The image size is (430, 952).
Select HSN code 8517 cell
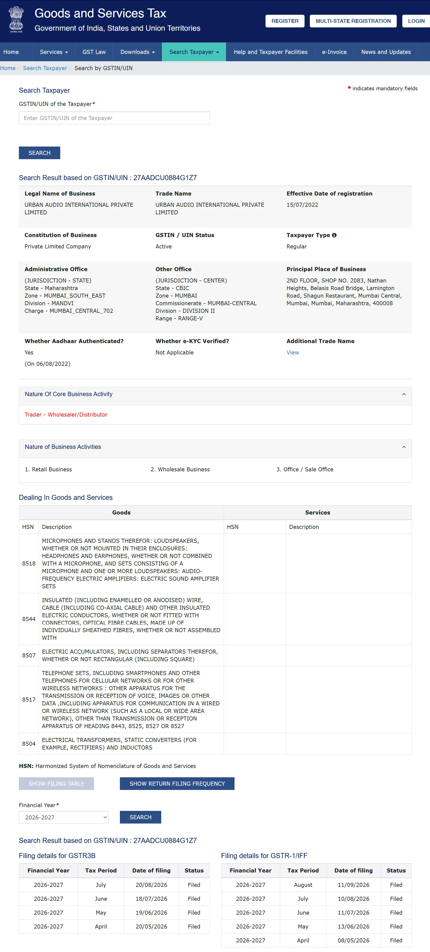pyautogui.click(x=29, y=700)
